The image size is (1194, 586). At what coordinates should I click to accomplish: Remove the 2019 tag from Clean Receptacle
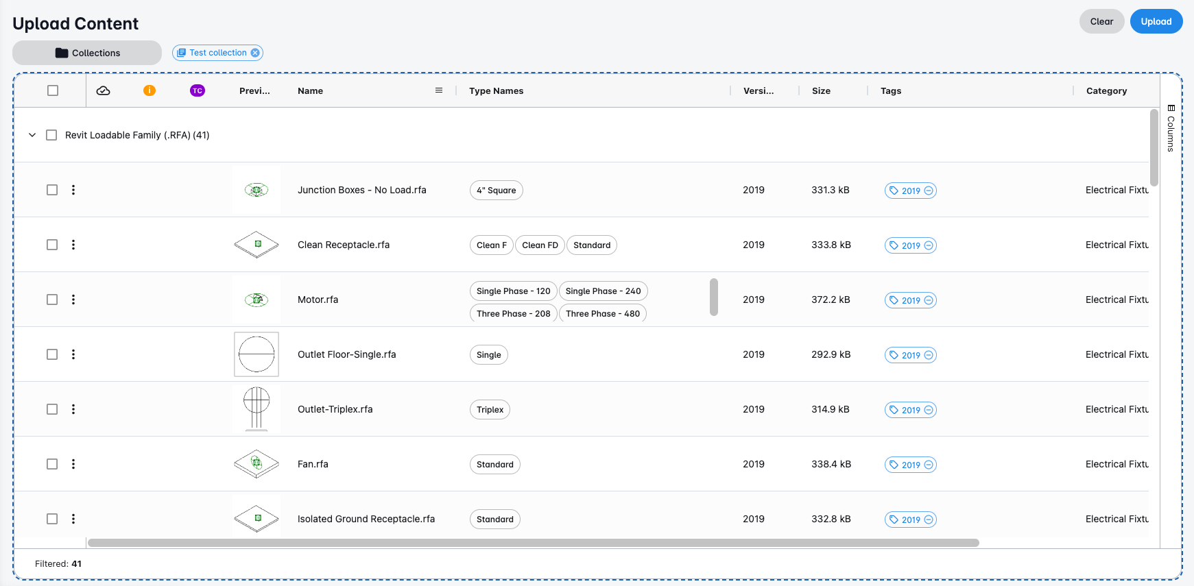pos(929,245)
